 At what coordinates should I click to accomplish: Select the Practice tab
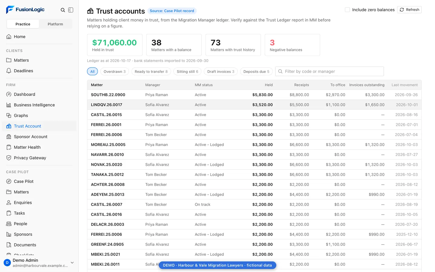click(23, 24)
